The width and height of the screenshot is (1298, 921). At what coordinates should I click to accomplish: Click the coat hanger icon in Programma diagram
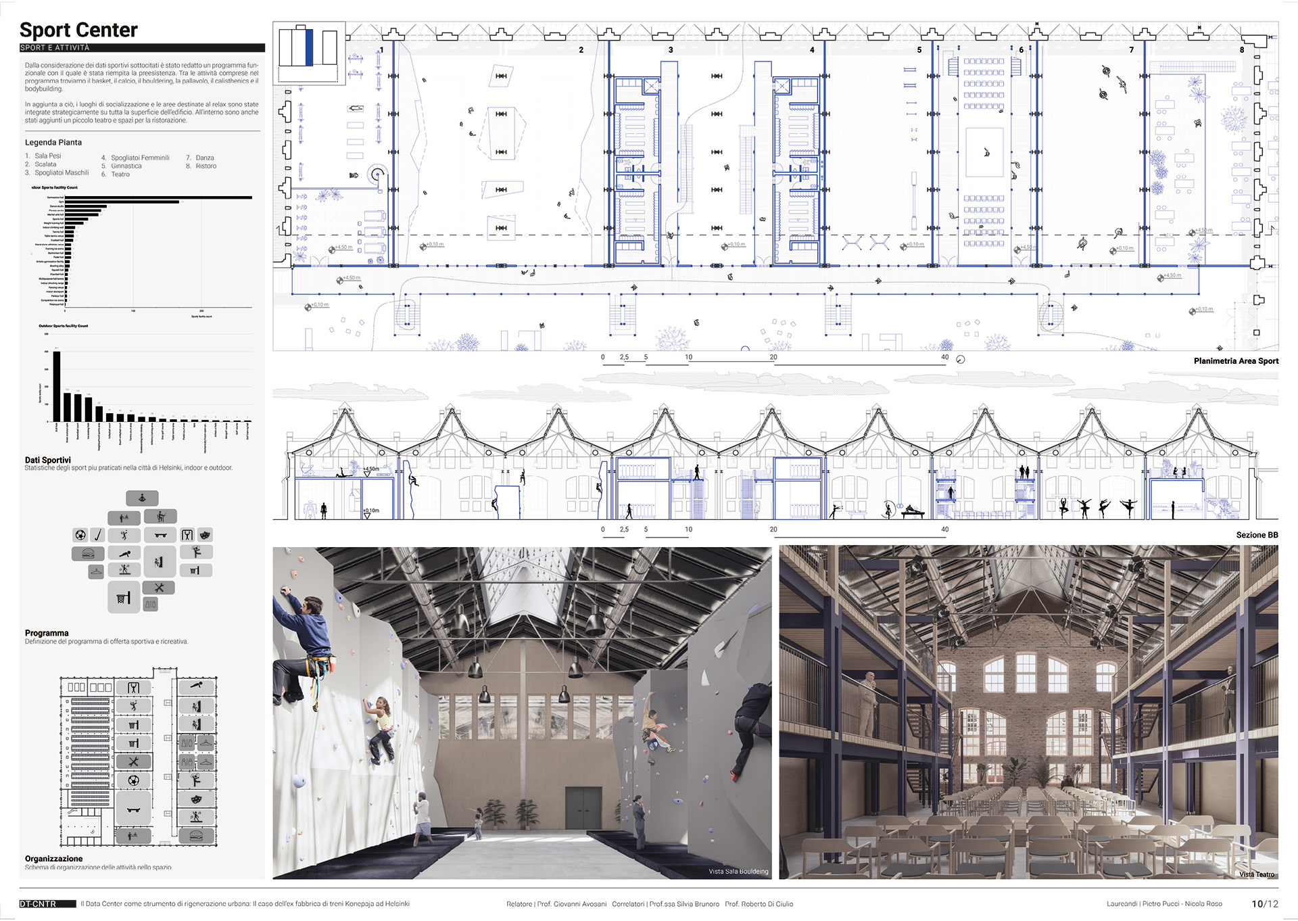(96, 571)
